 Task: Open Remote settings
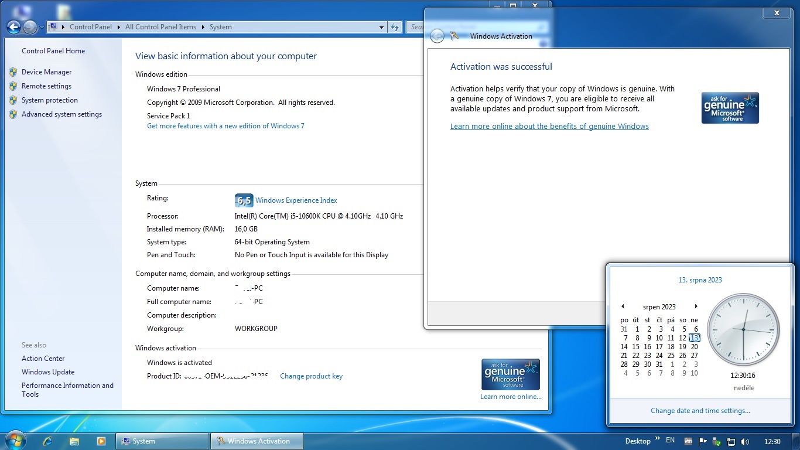pyautogui.click(x=47, y=86)
